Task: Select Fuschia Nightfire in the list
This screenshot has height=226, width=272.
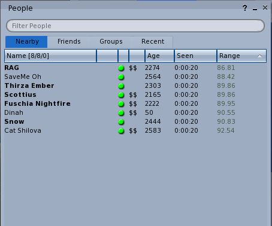Action: [x=38, y=103]
